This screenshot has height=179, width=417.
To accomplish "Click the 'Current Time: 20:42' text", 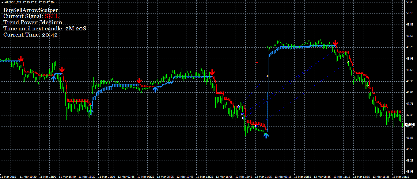I will [x=31, y=35].
